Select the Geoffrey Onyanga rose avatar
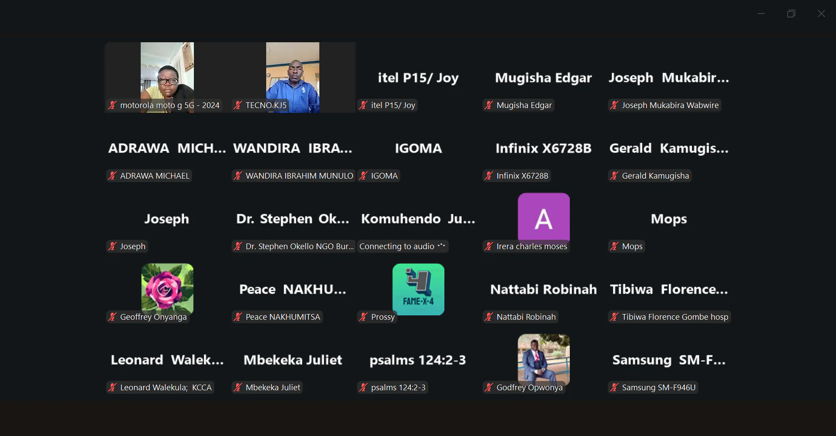The height and width of the screenshot is (436, 836). click(x=167, y=287)
